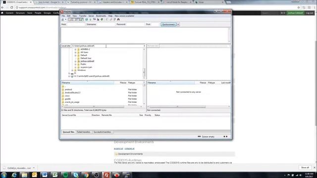
Task: Toggle remote directory tree display
Action: [78, 20]
